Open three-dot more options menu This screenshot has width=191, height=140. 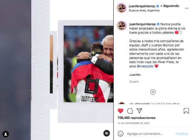(x=187, y=8)
